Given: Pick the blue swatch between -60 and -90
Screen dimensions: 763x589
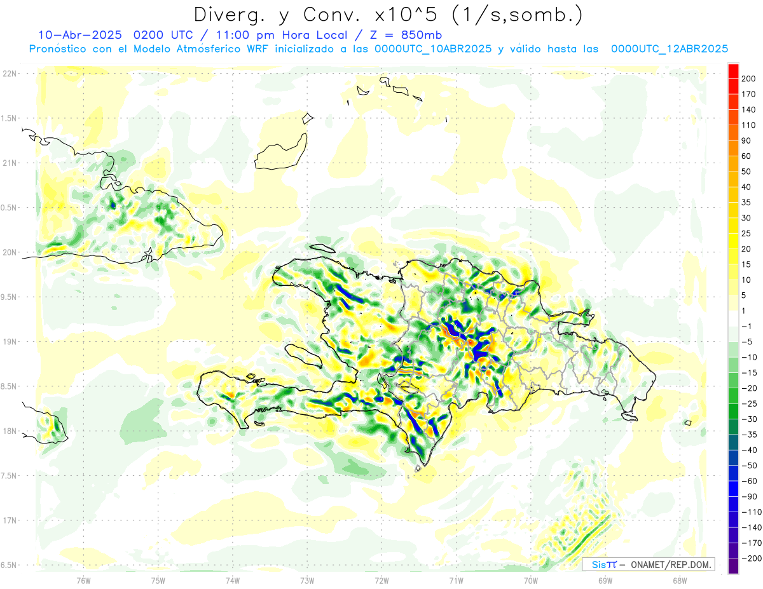Looking at the screenshot, I should (734, 489).
